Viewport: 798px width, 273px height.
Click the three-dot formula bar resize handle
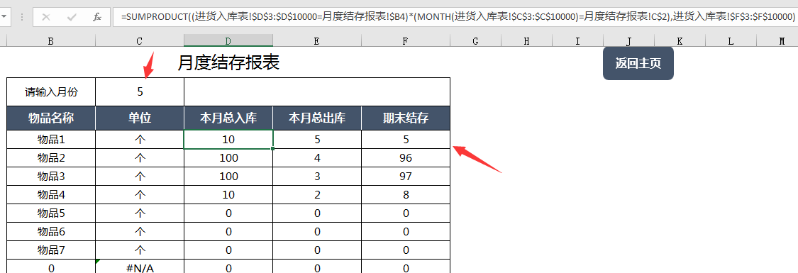coord(22,17)
